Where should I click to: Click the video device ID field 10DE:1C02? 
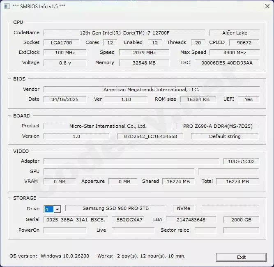point(241,161)
